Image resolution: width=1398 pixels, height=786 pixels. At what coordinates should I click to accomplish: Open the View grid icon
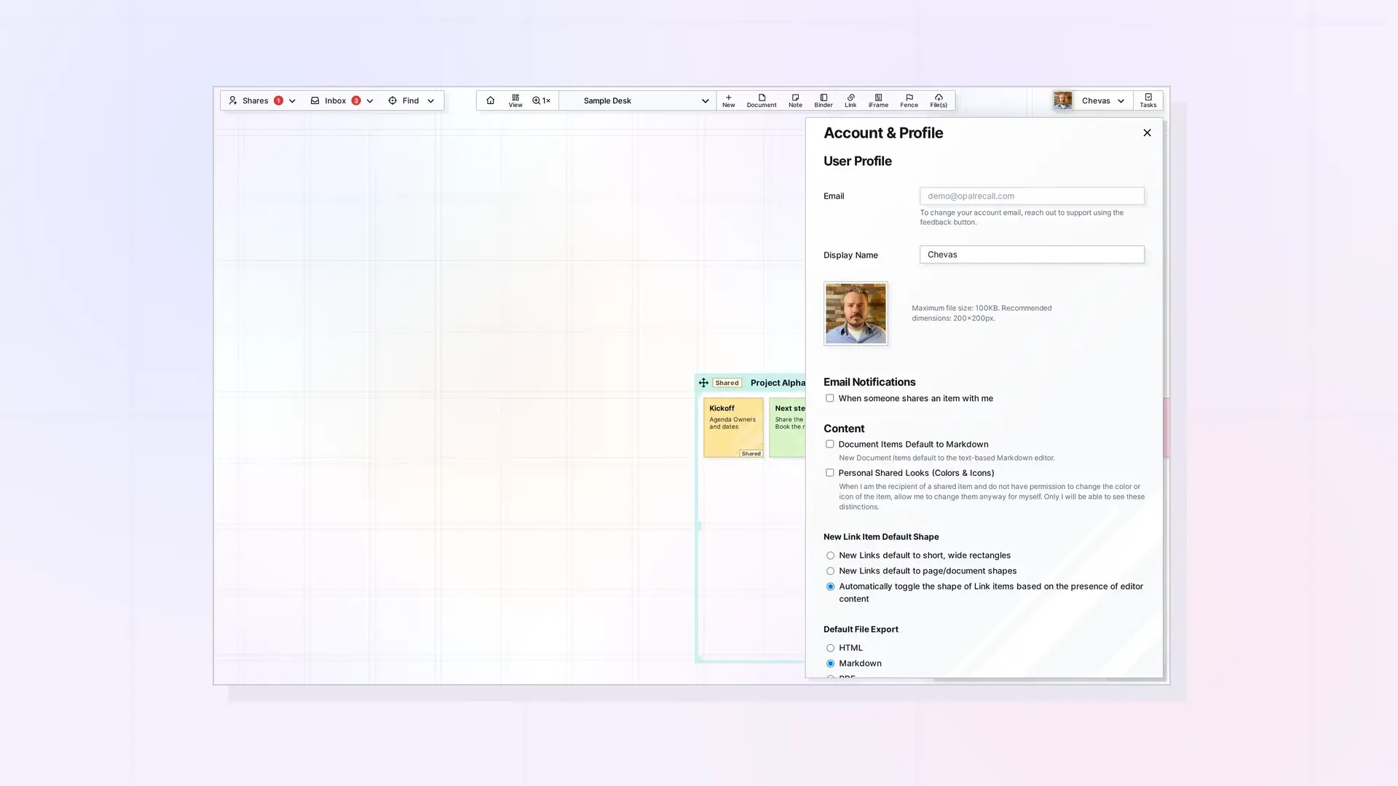[x=516, y=100]
